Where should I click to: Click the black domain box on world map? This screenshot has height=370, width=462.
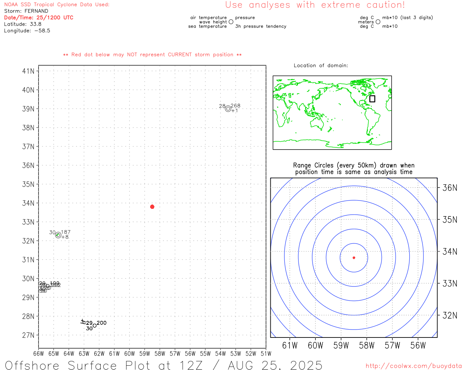coord(372,99)
